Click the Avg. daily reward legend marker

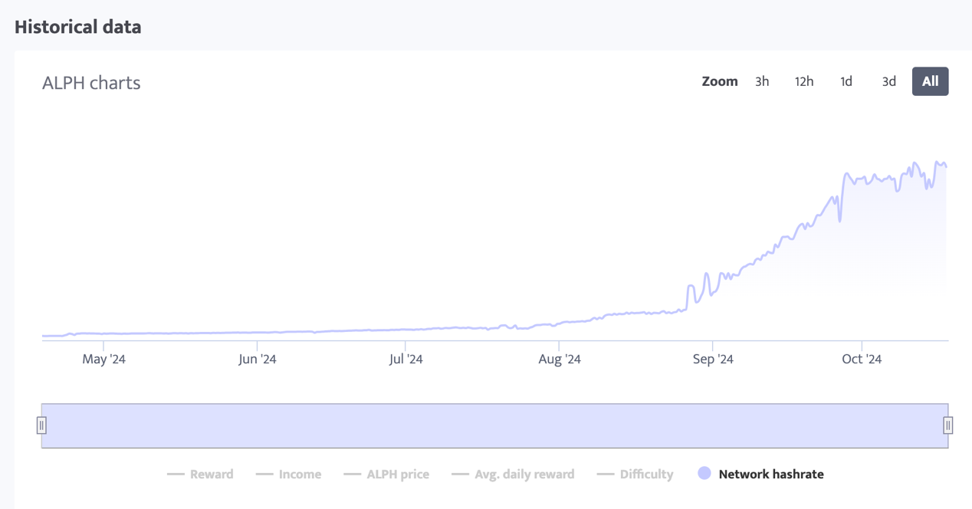tap(461, 474)
